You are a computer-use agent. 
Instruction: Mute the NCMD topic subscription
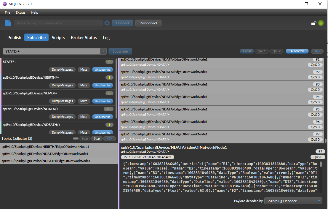click(x=84, y=101)
